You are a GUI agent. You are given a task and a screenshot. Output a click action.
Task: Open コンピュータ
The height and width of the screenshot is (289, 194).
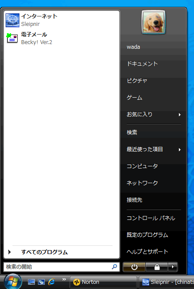142,166
